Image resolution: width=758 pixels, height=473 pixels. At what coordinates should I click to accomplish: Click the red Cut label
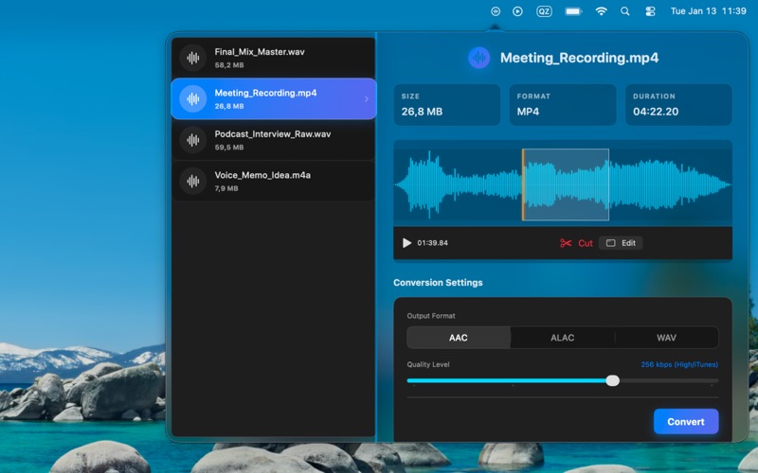[x=586, y=243]
